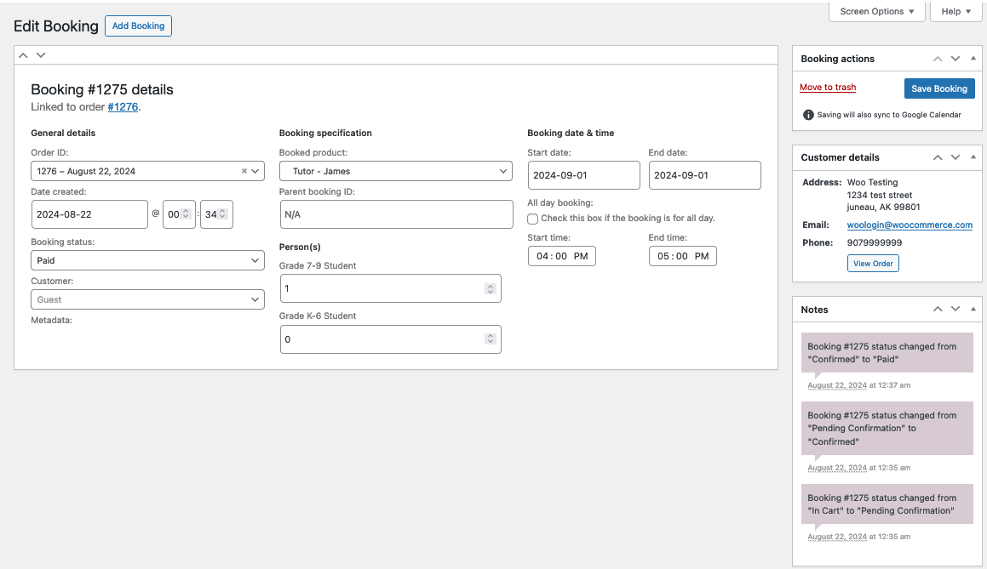Viewport: 987px width, 569px height.
Task: Open the Order ID dropdown
Action: click(255, 171)
